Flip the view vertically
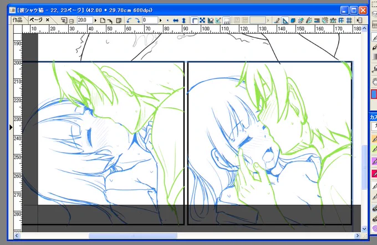This screenshot has width=377, height=245. coord(184,20)
